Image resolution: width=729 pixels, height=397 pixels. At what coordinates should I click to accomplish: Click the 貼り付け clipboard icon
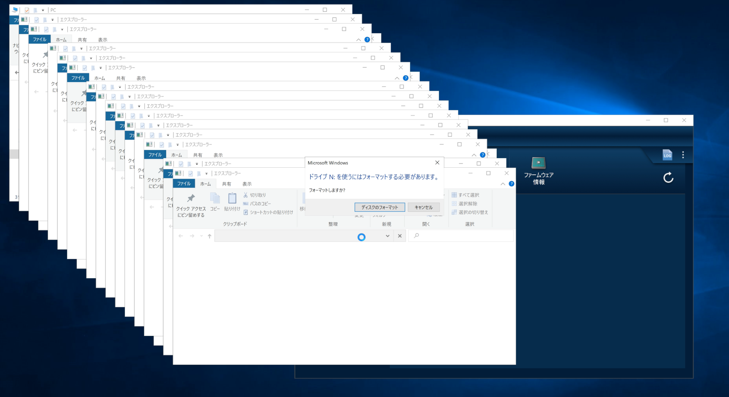point(232,199)
